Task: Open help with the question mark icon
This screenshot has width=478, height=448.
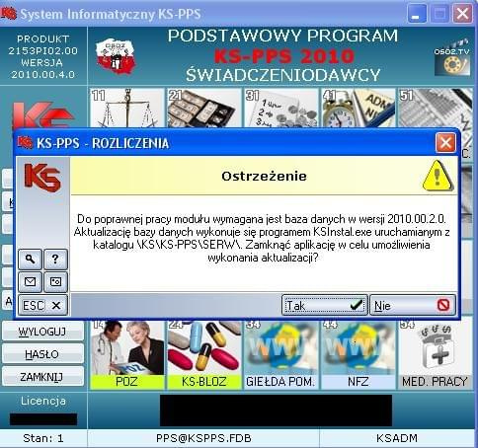Action: (x=55, y=260)
